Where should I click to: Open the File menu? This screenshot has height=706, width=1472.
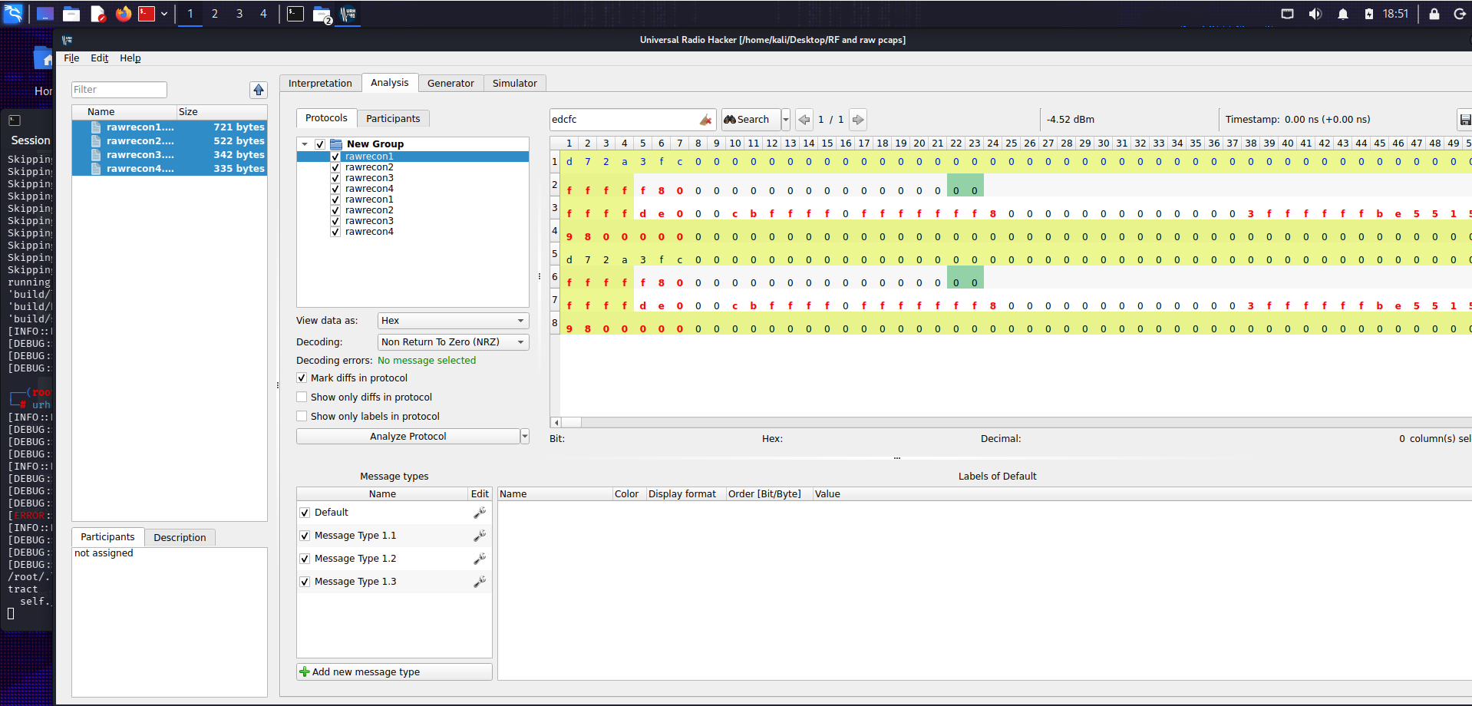tap(71, 58)
